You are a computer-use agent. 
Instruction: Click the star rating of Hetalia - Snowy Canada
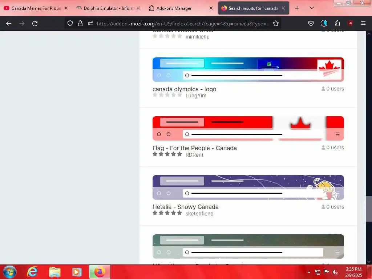point(167,213)
